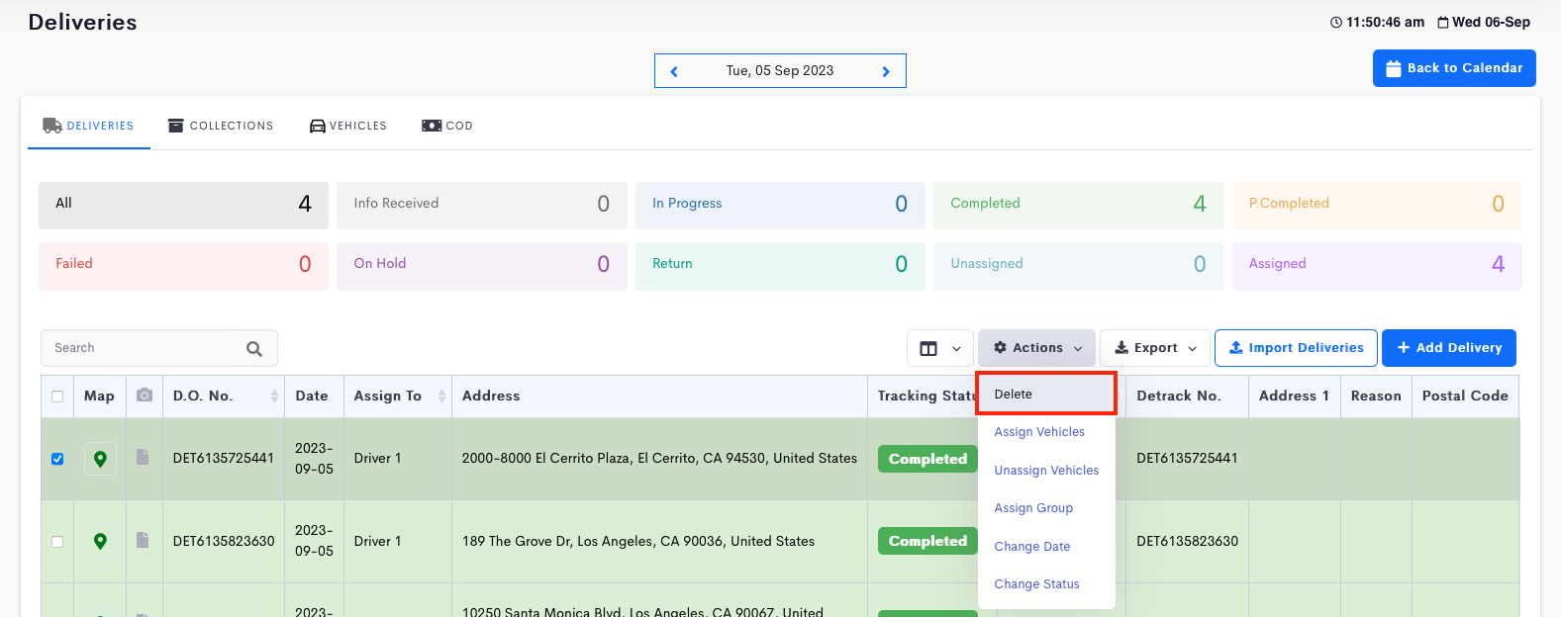Click the clock time indicator
Screen dimensions: 1561x617
pyautogui.click(x=1377, y=22)
